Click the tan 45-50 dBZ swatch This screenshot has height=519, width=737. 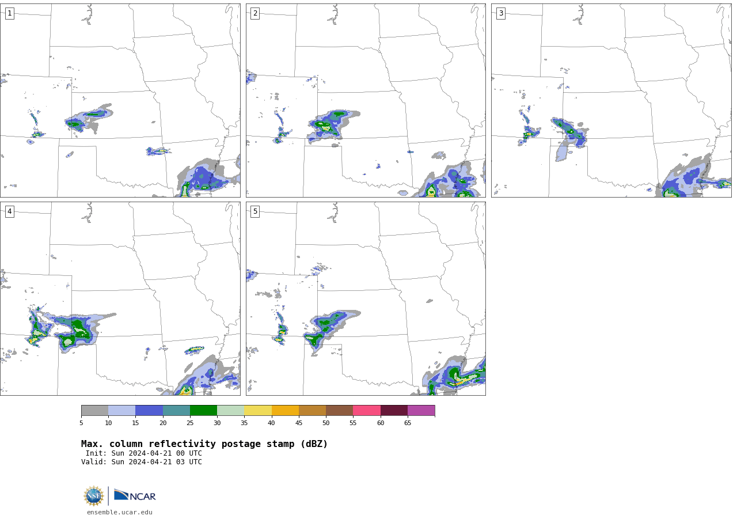[x=312, y=411]
